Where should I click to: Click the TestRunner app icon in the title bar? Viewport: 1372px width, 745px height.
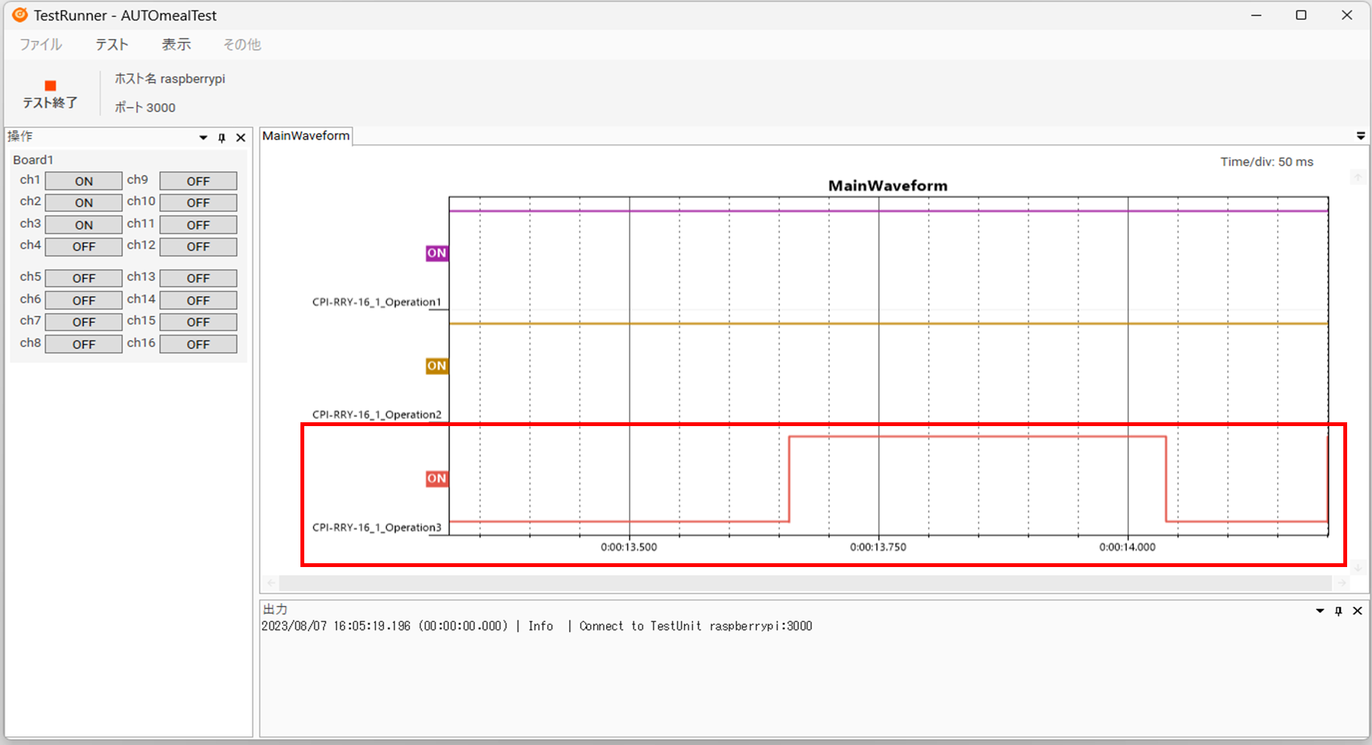pyautogui.click(x=18, y=15)
